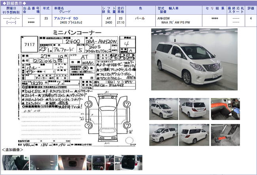Open the second additional image, ceiling view
Screen dimensions: 257x175
click(43, 162)
